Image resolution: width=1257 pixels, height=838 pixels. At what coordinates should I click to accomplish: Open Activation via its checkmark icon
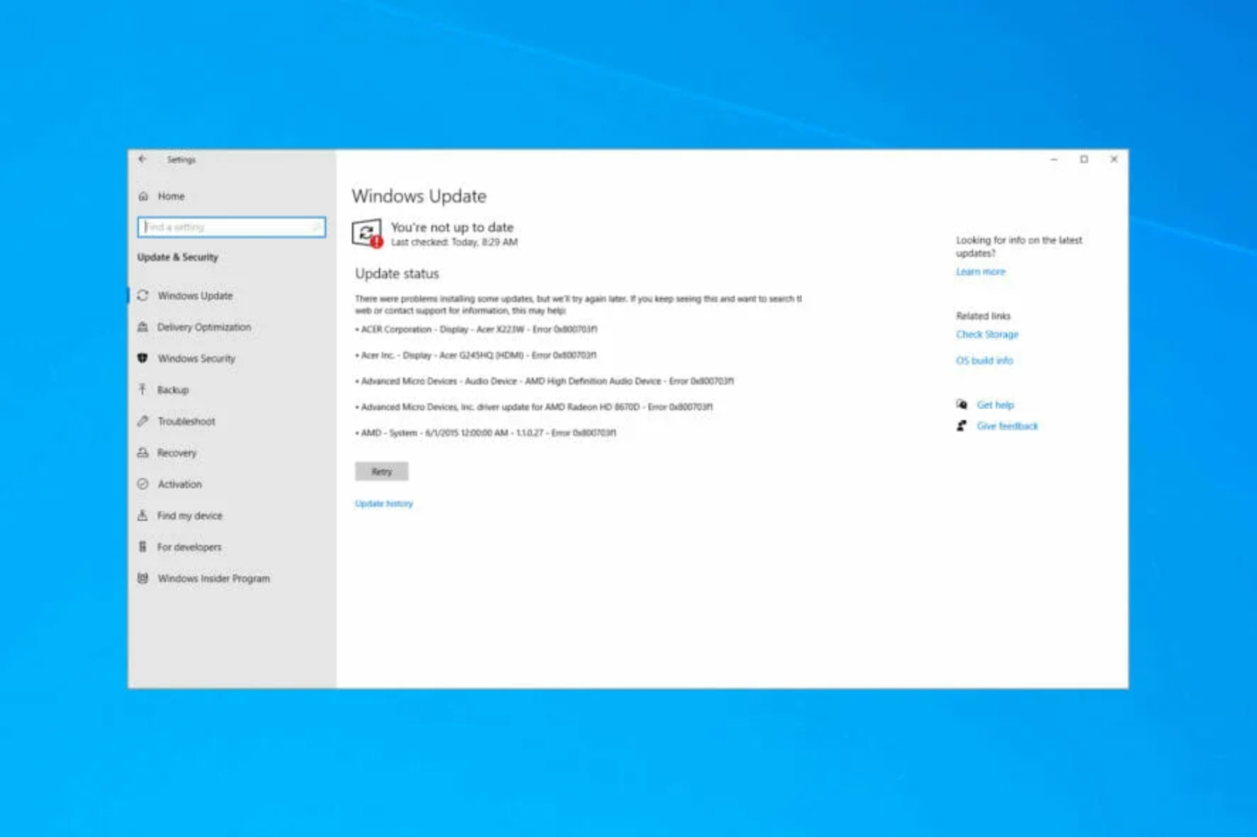tap(144, 484)
